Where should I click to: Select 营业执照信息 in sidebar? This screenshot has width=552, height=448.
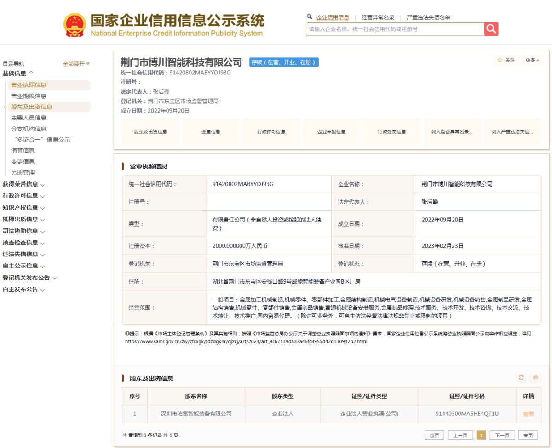(x=49, y=85)
